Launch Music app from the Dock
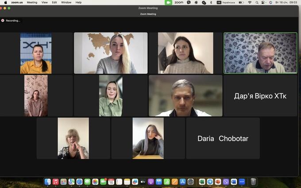Viewport: 301px width, 188px height. [55, 182]
